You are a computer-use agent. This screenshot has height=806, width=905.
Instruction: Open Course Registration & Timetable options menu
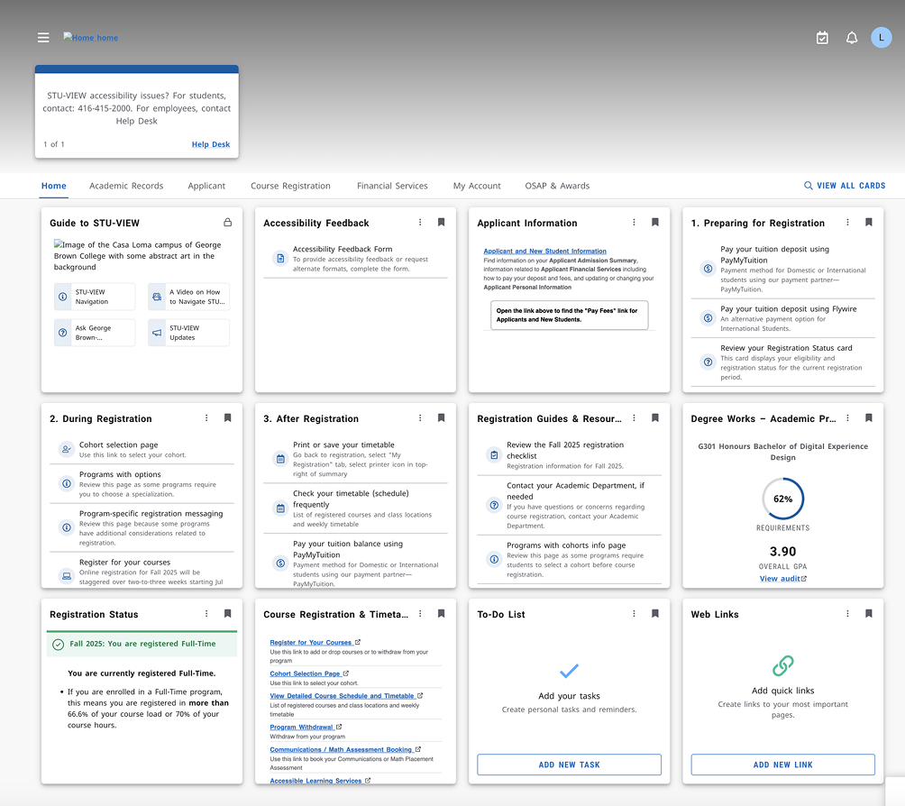coord(420,614)
